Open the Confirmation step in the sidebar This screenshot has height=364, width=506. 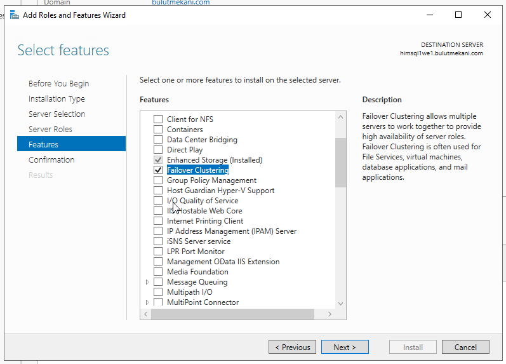(x=51, y=159)
